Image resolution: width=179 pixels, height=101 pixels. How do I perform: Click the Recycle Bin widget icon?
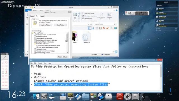click(x=157, y=17)
